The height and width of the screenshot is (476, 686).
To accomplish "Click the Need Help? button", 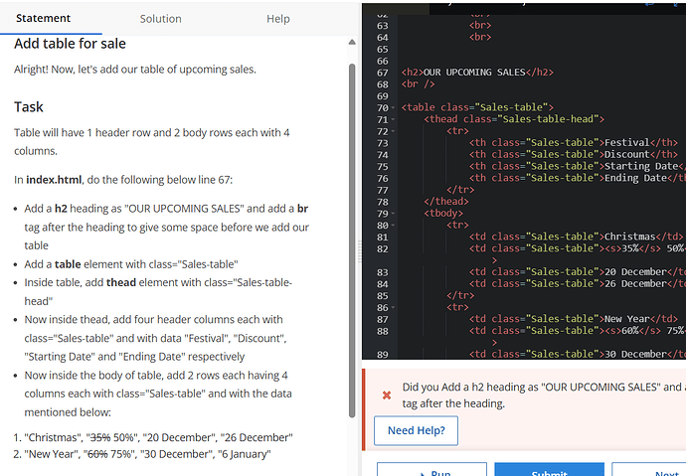I will pos(416,430).
